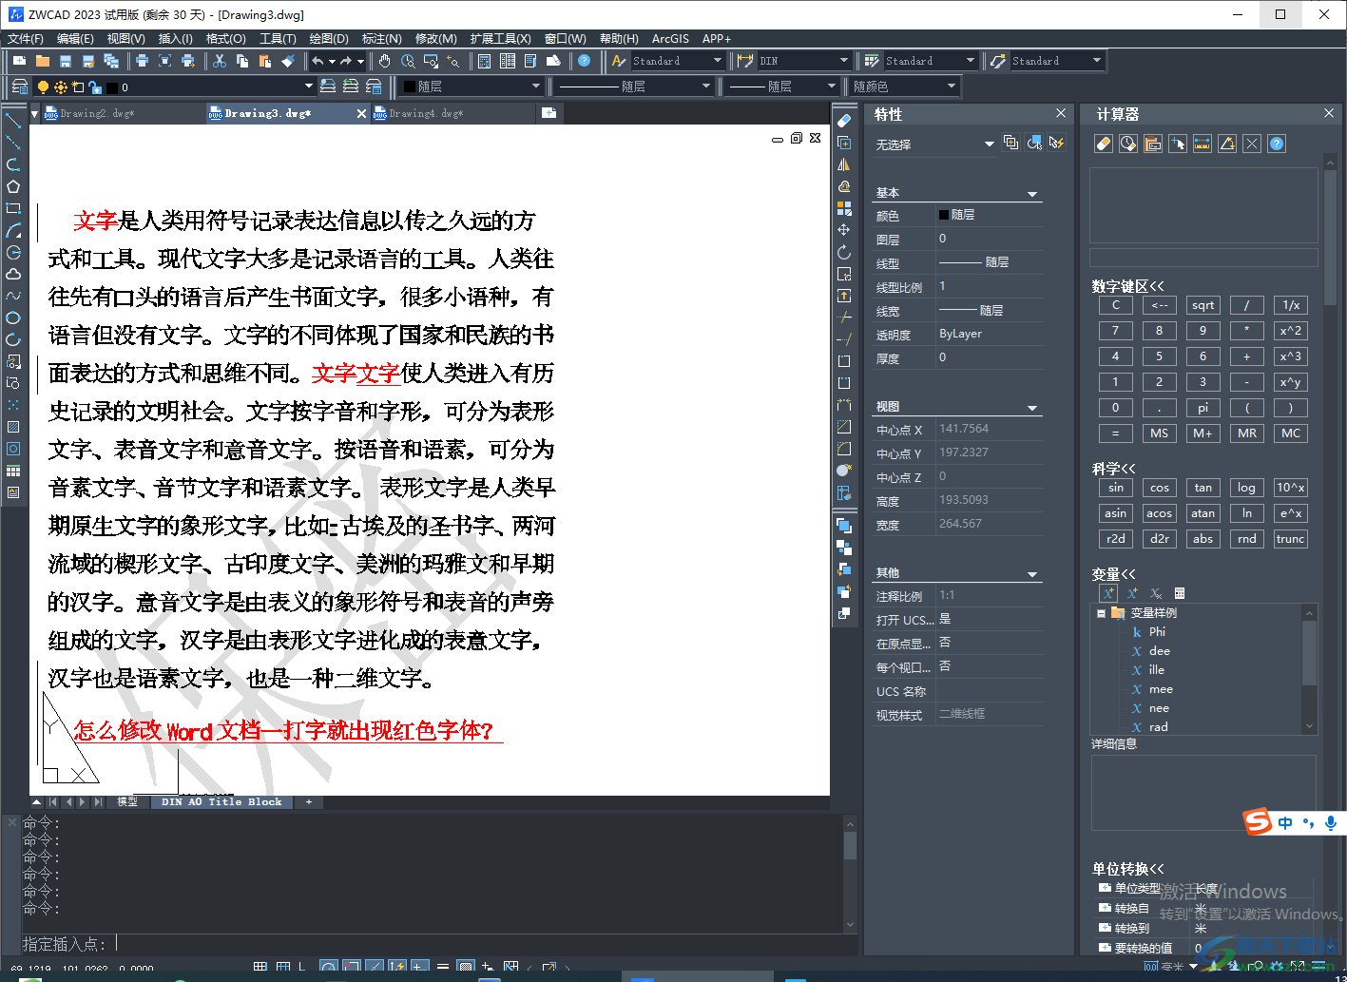The height and width of the screenshot is (982, 1347).
Task: Select the Move tool in modify toolbar
Action: click(x=844, y=230)
